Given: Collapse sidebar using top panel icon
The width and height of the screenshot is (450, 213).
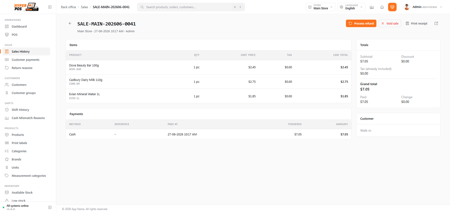Looking at the screenshot, I should click(50, 7).
